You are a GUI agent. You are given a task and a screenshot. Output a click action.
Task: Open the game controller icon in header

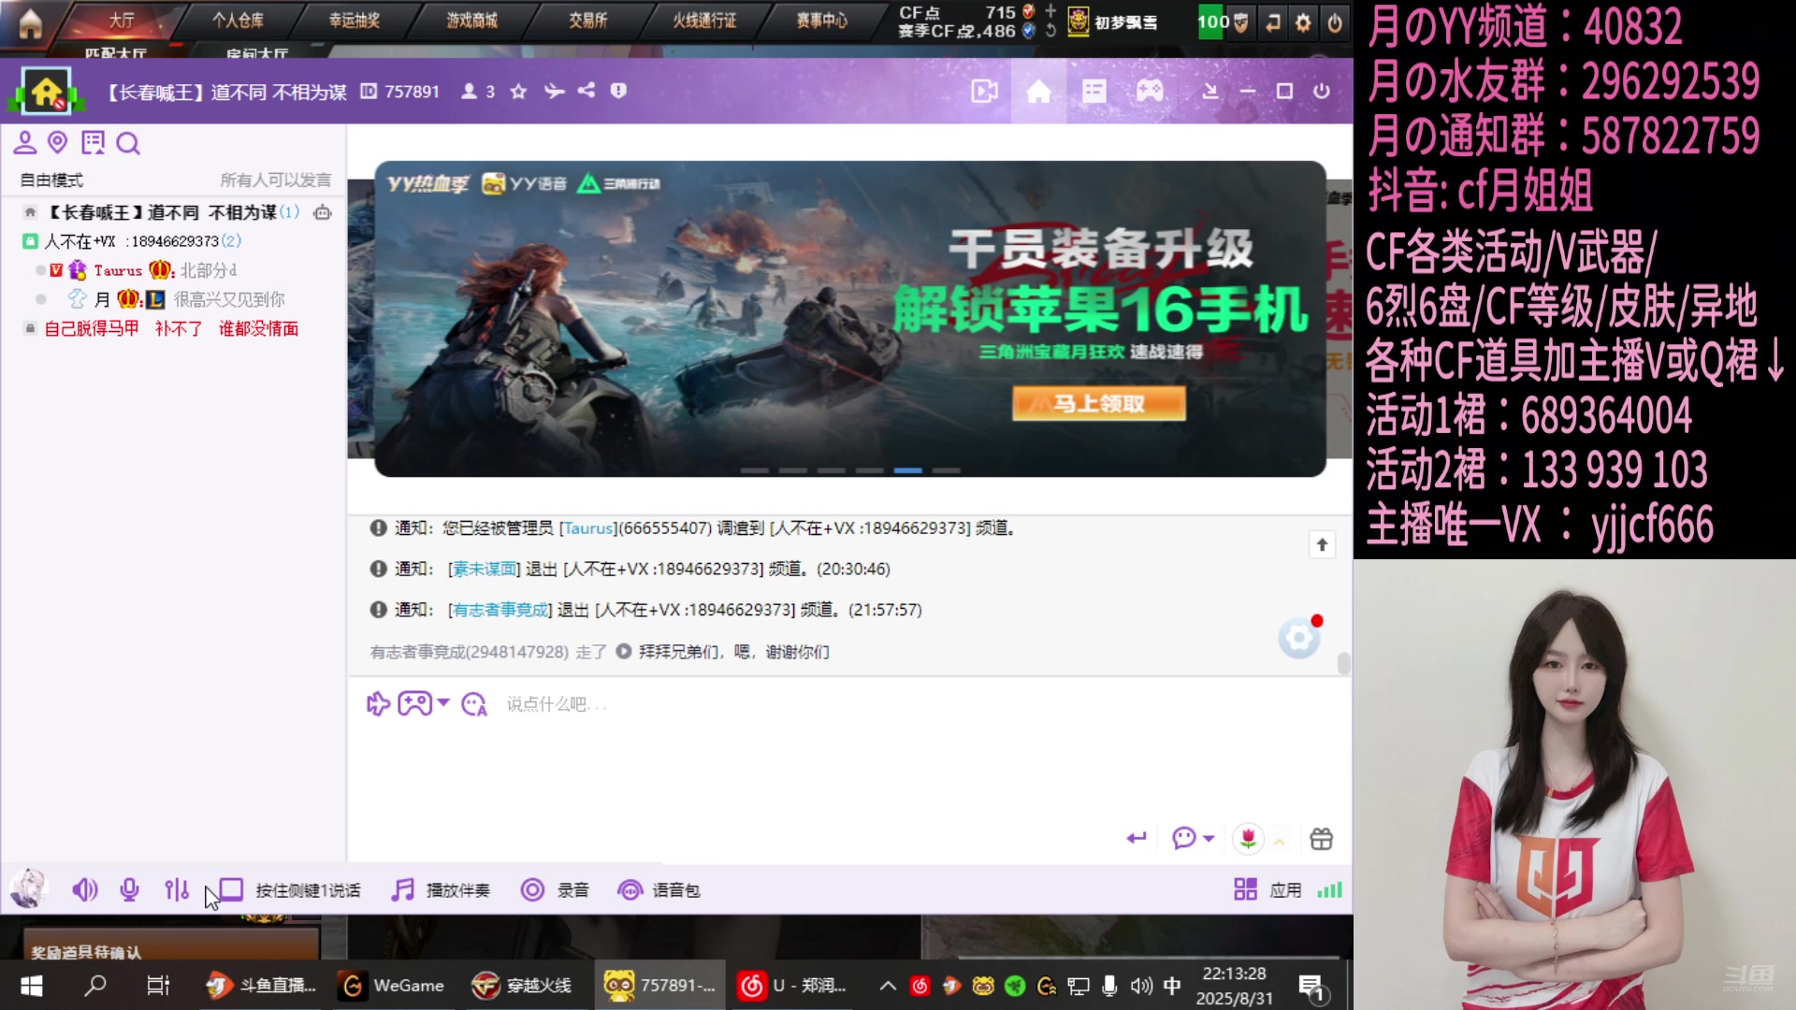pos(1150,91)
